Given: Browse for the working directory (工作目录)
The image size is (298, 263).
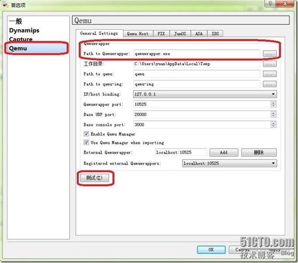Looking at the screenshot, I should pos(270,64).
